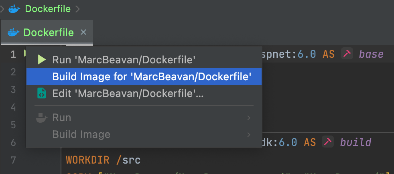Choose the Run 'MarcBeavan/Dockerfile' menu entry
394x174 pixels.
click(124, 60)
